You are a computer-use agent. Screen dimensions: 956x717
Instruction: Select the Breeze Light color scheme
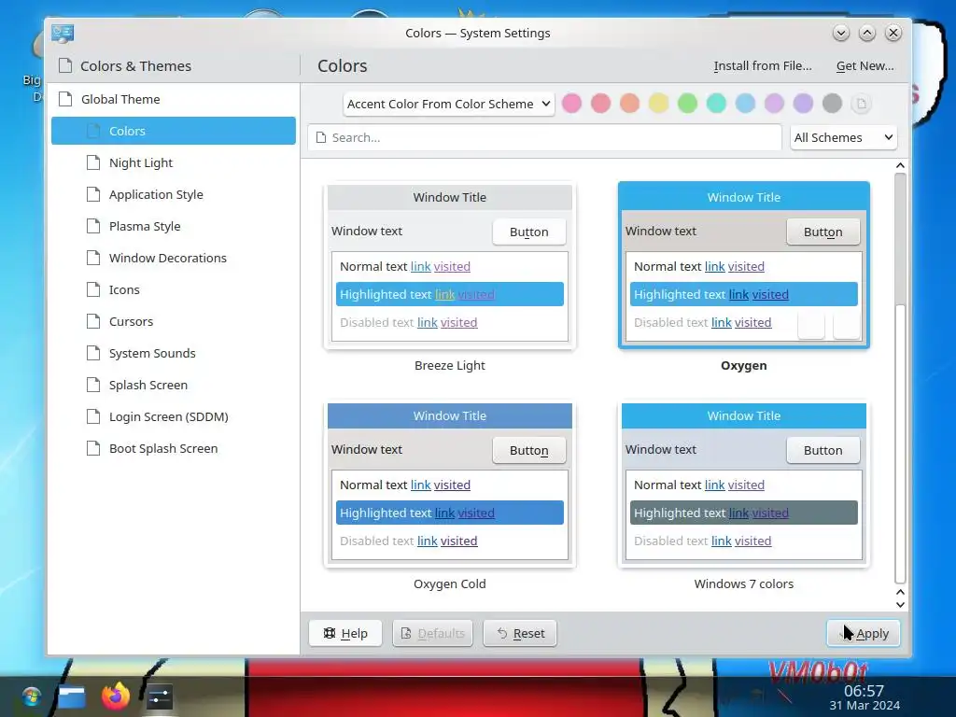[x=450, y=266]
